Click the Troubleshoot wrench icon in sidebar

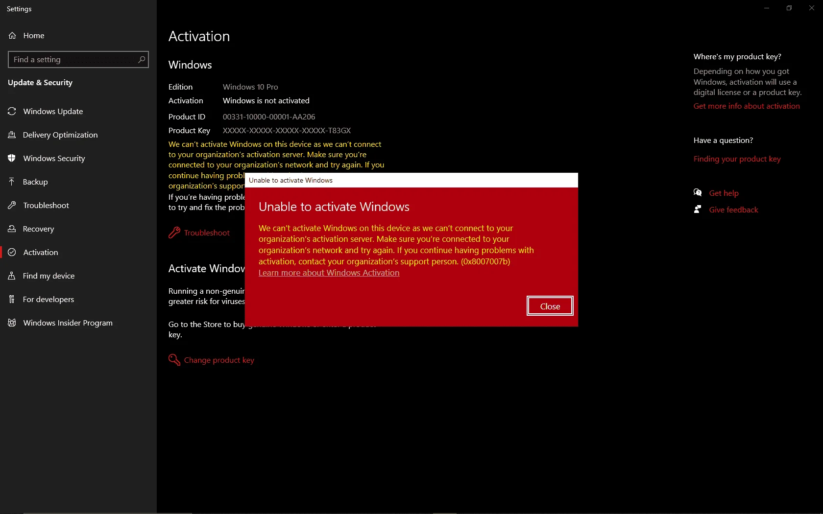click(12, 206)
